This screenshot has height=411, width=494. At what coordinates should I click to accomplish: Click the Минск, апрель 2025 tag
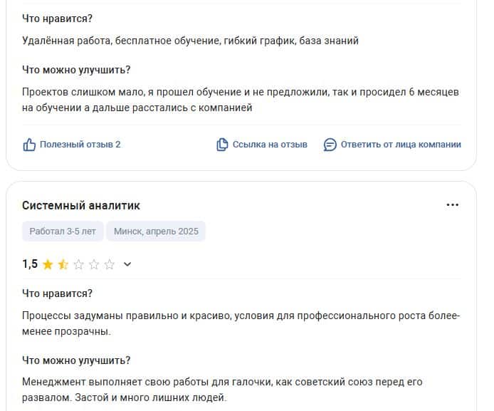pos(156,231)
